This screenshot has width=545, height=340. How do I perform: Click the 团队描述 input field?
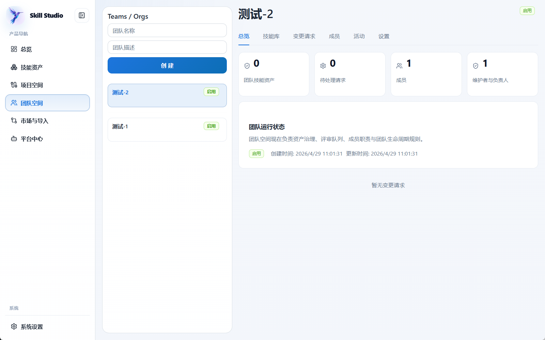pyautogui.click(x=167, y=47)
